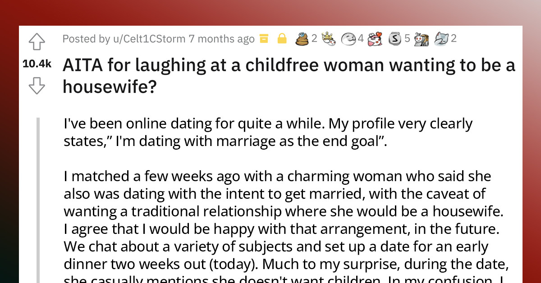
Task: Click the count '4' beside the seal award
Action: click(x=361, y=38)
